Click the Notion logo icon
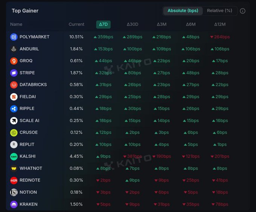The image size is (256, 212). [14, 192]
